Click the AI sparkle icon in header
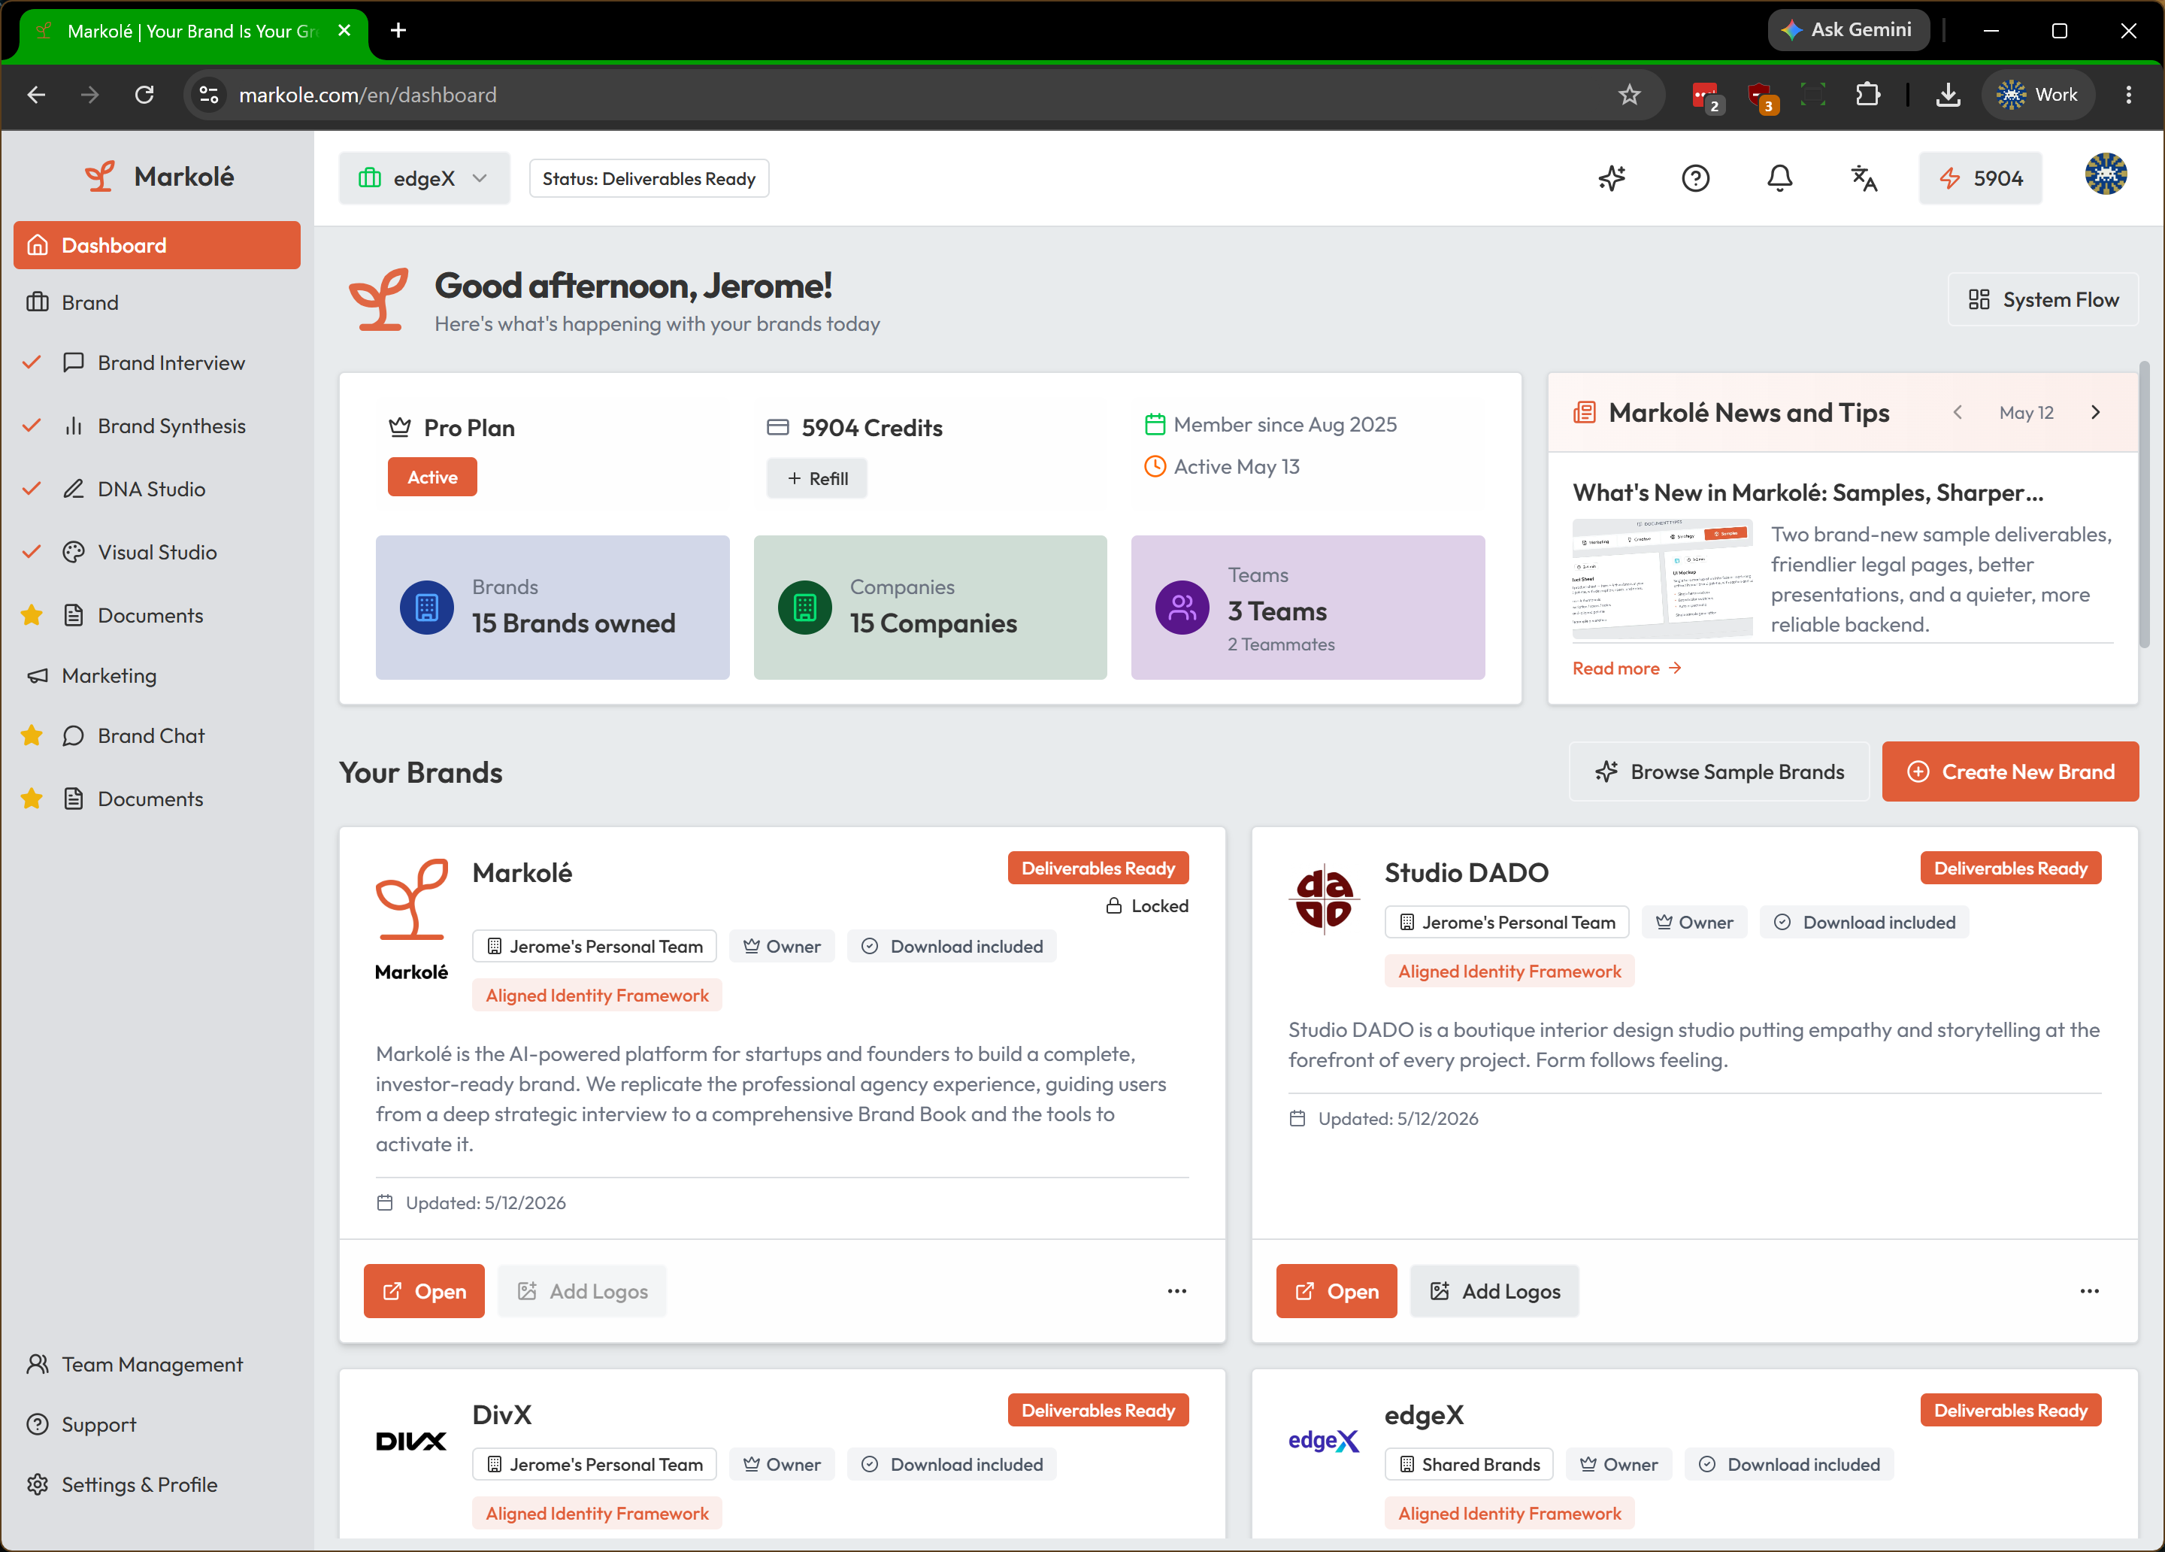 point(1611,179)
